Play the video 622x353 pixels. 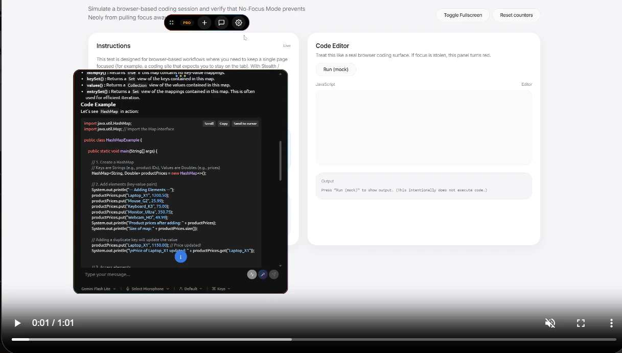[17, 323]
